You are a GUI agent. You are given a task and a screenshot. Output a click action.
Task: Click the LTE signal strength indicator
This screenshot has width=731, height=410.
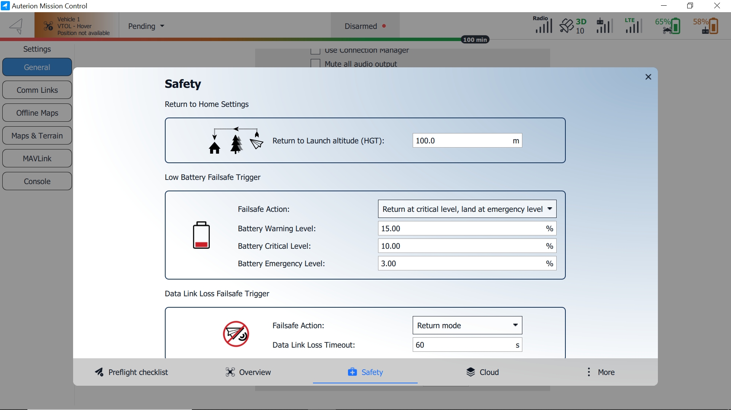coord(633,26)
